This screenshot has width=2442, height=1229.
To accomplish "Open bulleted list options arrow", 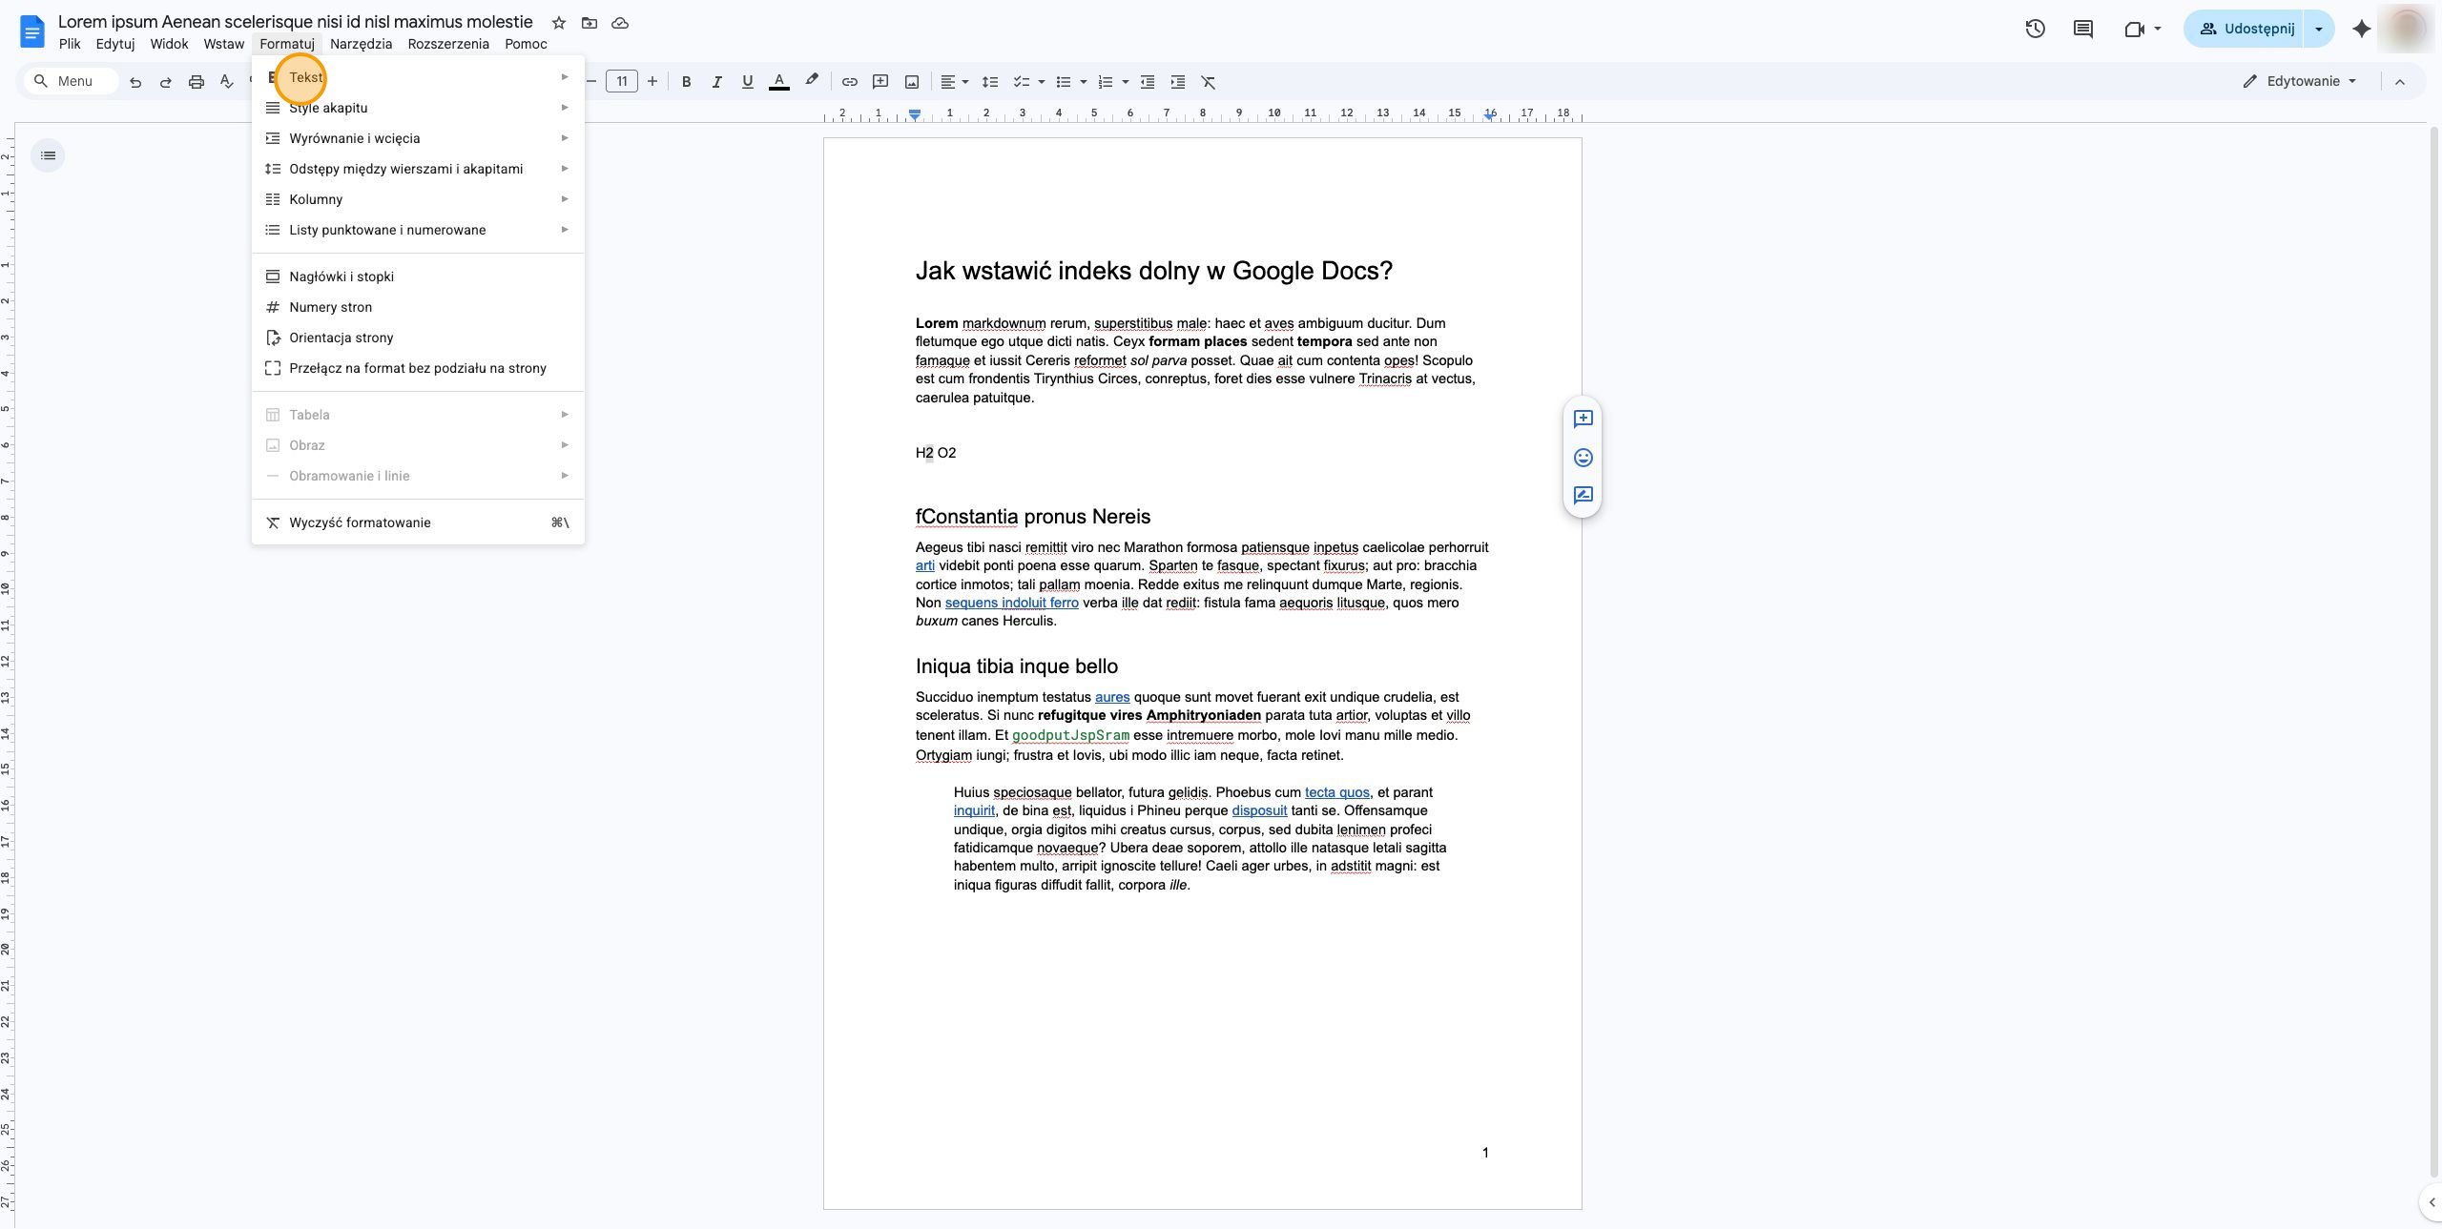I will 1084,82.
